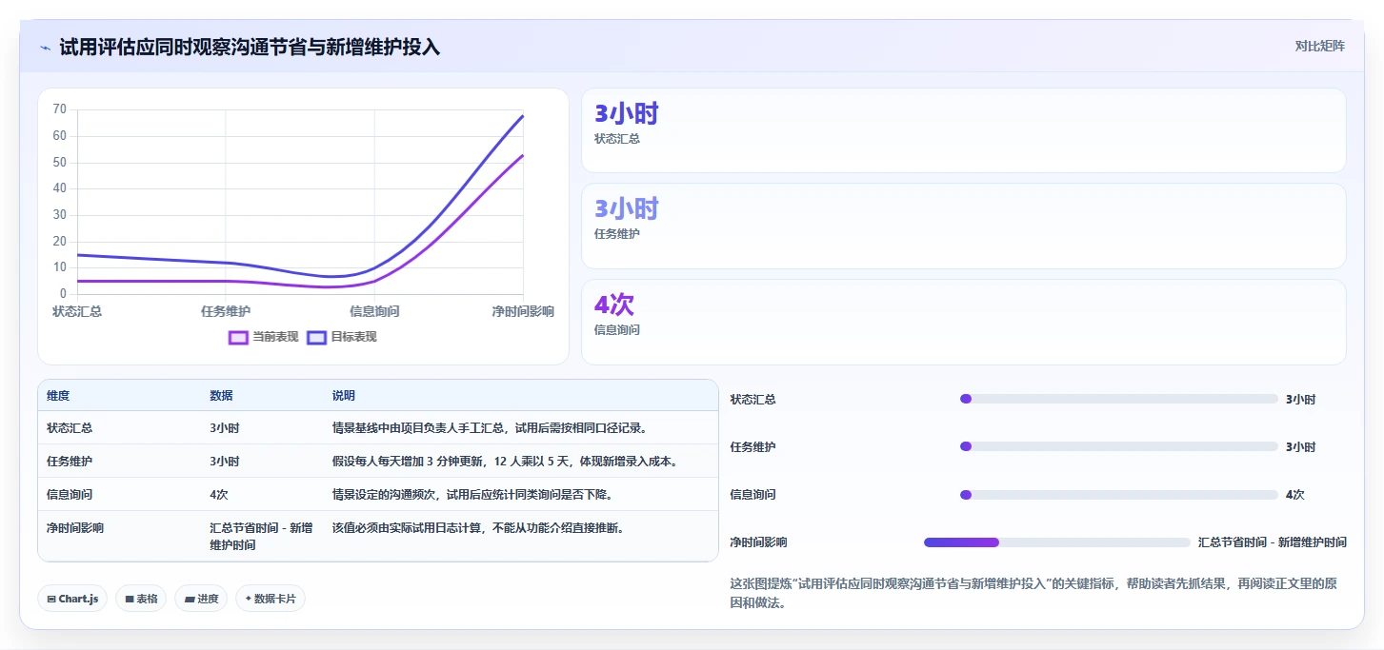Toggle the 当前表现 legend item in the chart

pyautogui.click(x=264, y=337)
